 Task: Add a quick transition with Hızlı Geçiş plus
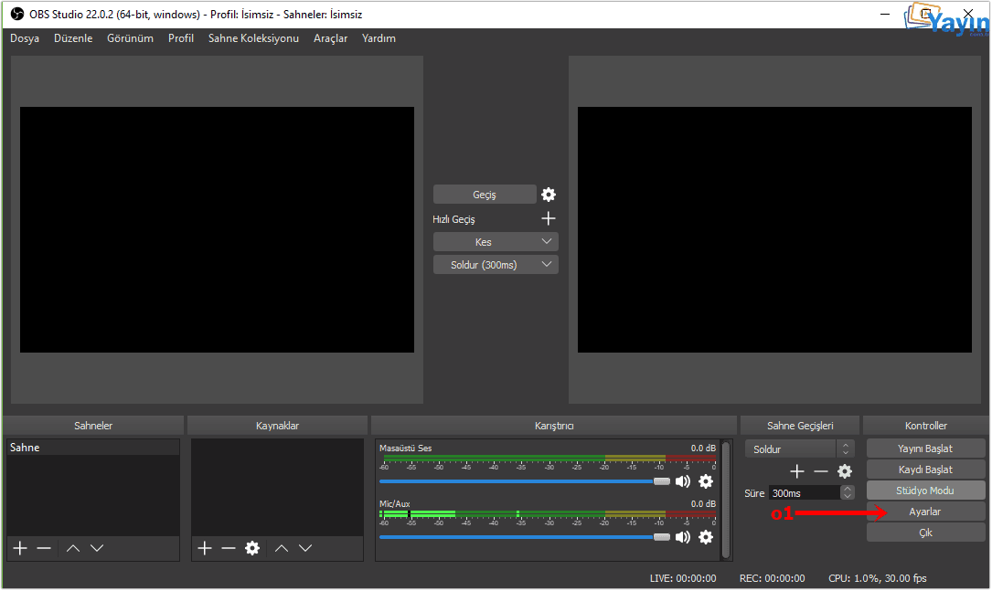point(549,218)
